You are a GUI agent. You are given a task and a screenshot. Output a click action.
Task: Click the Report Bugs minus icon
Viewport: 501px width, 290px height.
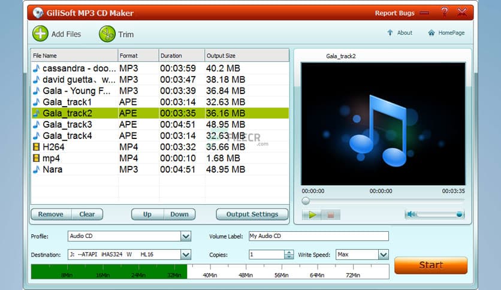(x=424, y=13)
